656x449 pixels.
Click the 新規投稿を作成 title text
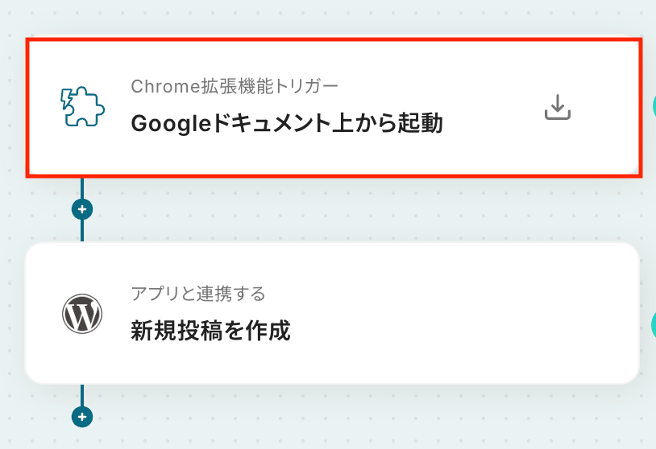point(210,331)
